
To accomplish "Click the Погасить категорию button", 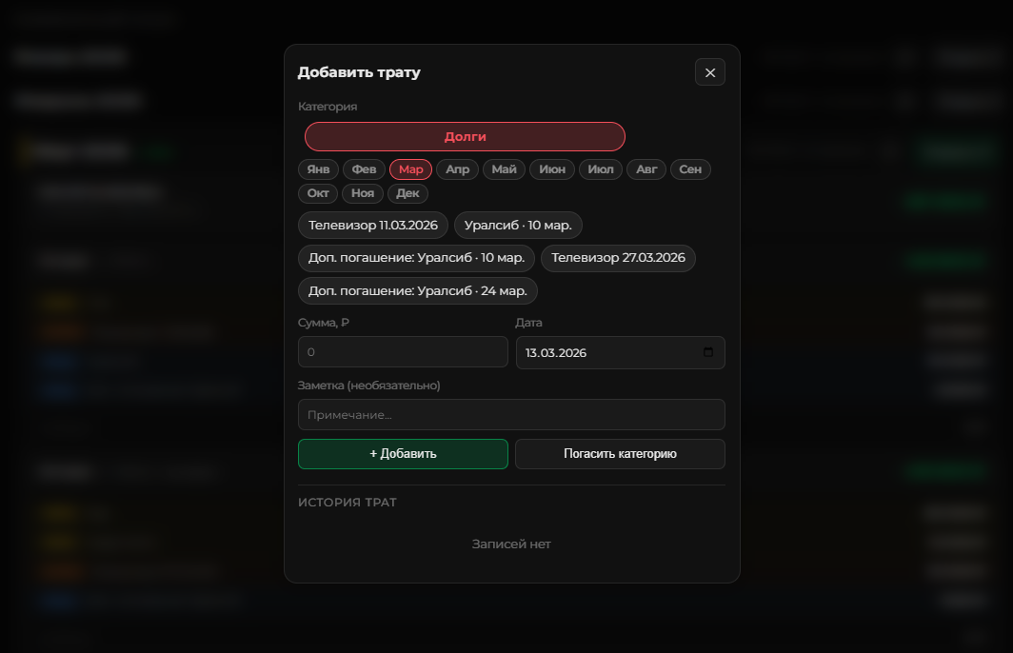I will point(620,454).
